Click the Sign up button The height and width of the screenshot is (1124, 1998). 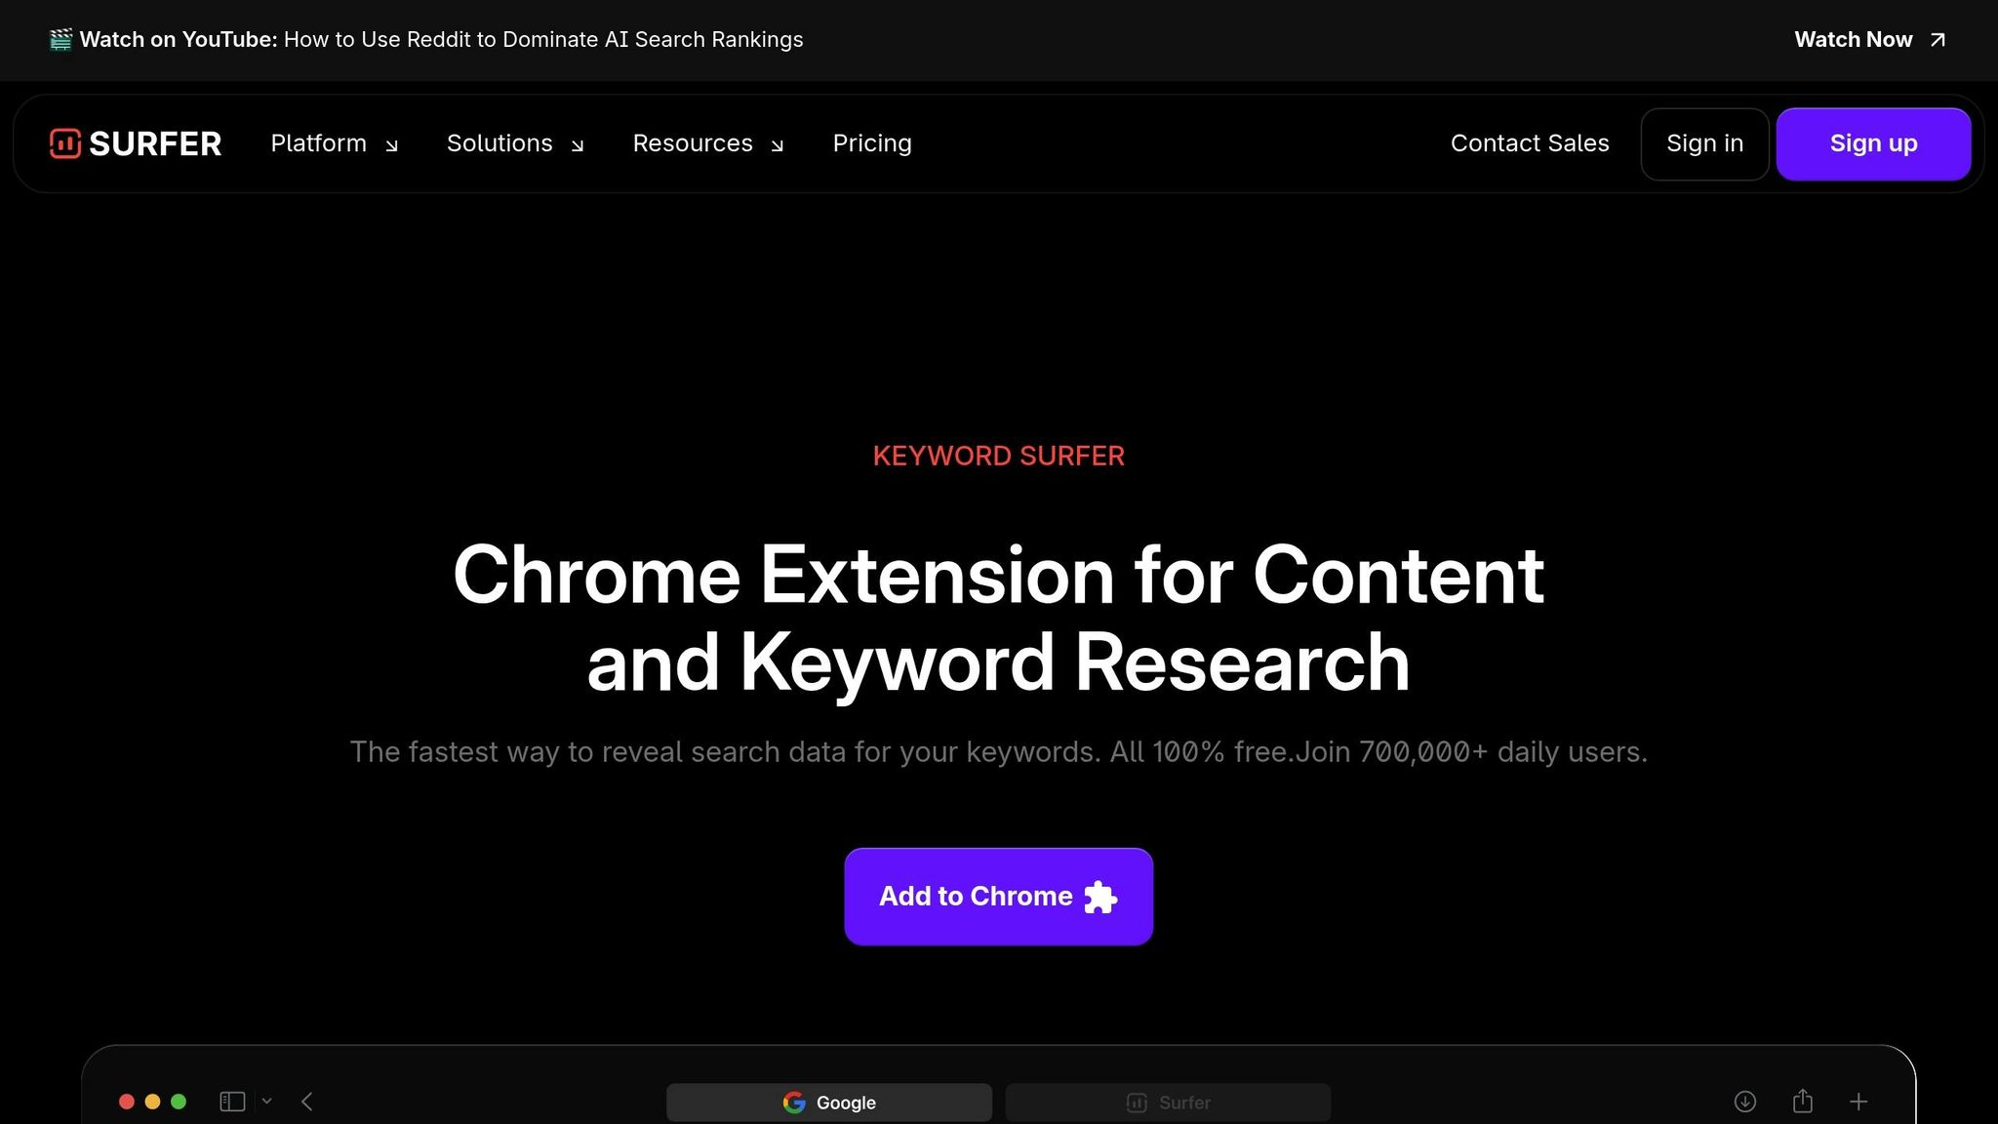1873,142
